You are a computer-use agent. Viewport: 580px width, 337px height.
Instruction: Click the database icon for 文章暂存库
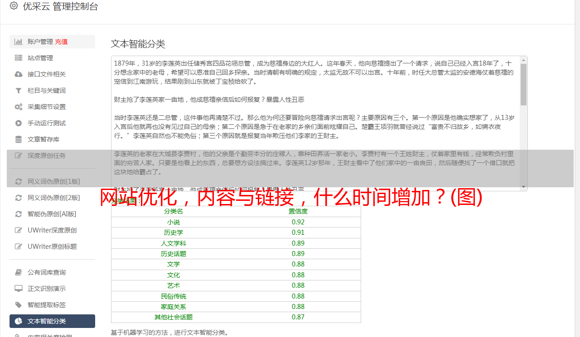coord(19,139)
